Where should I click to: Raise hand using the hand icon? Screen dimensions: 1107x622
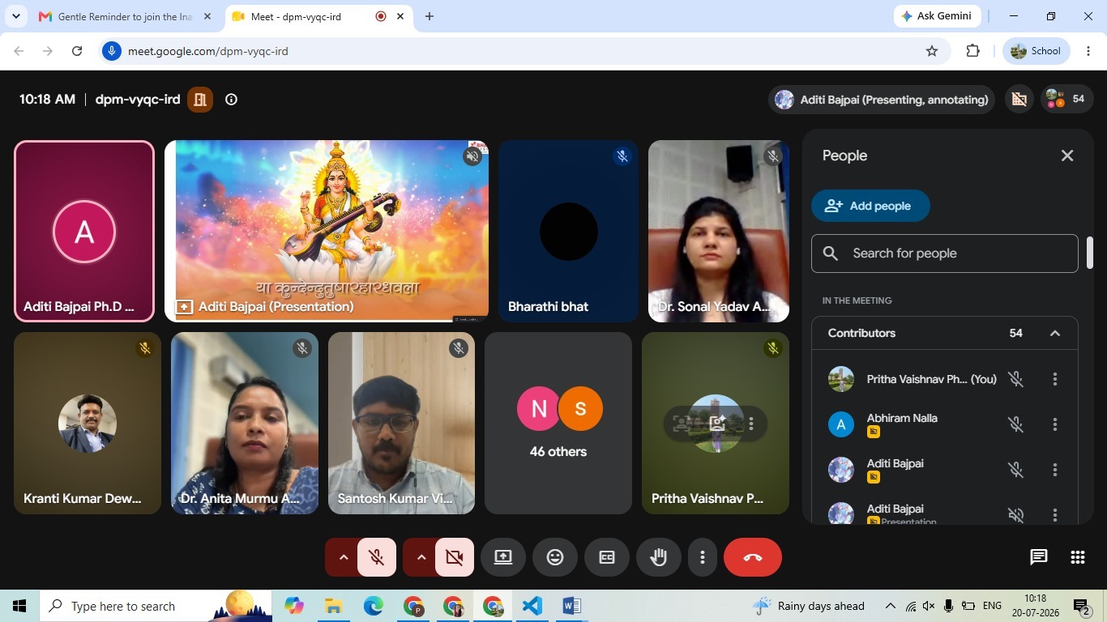coord(659,557)
